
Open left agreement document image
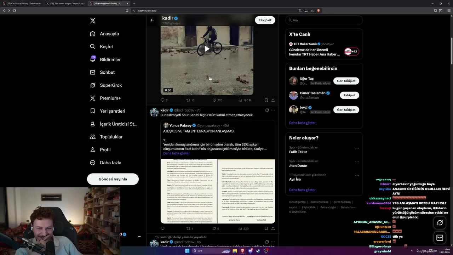point(189,191)
